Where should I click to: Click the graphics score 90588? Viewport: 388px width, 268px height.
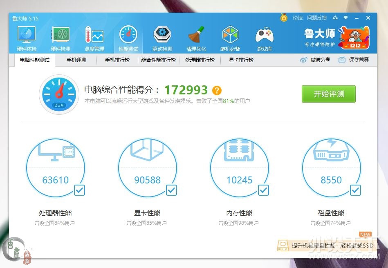click(148, 180)
